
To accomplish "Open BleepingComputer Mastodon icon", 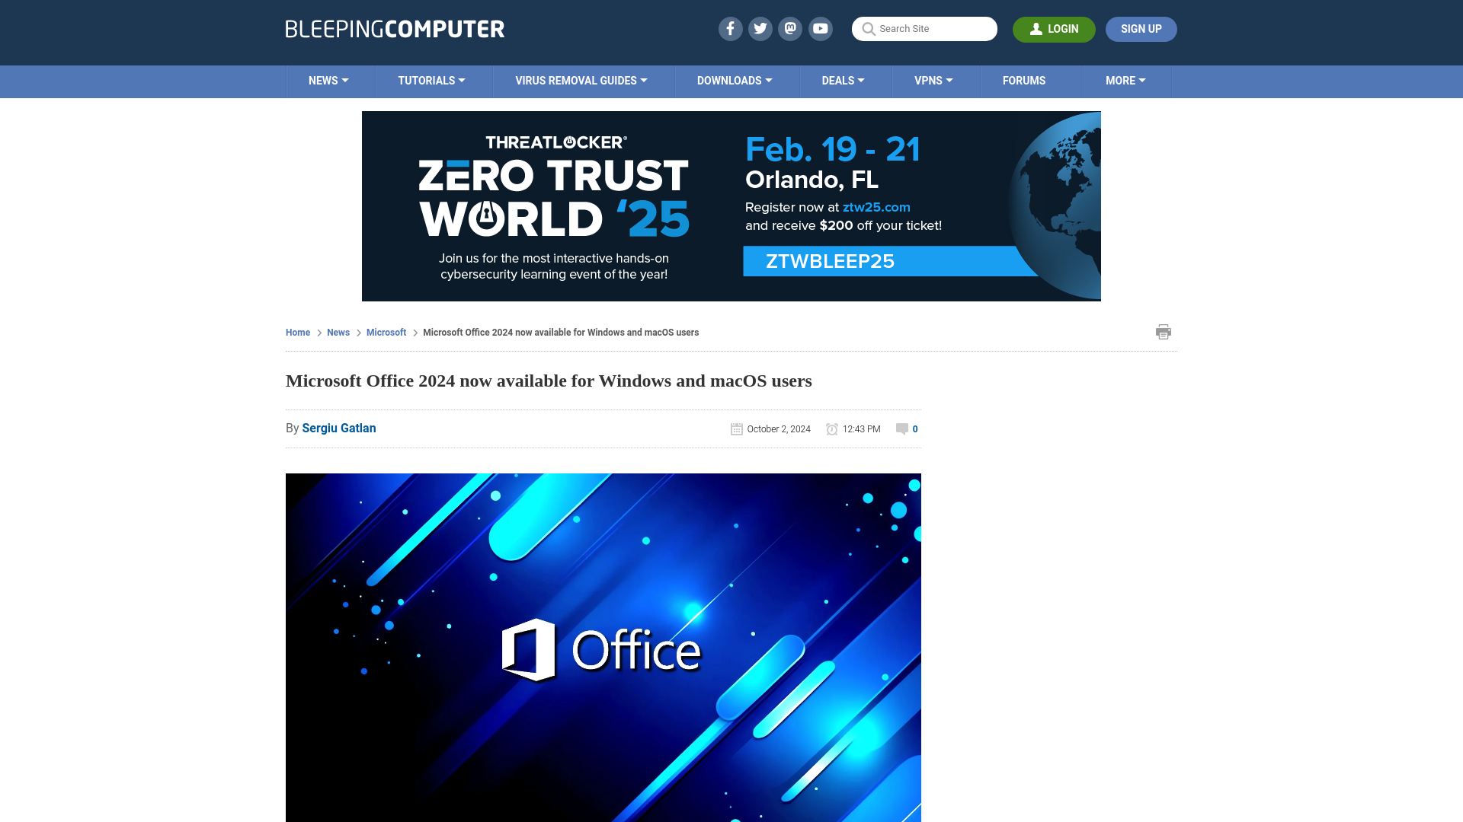I will 790,29.
